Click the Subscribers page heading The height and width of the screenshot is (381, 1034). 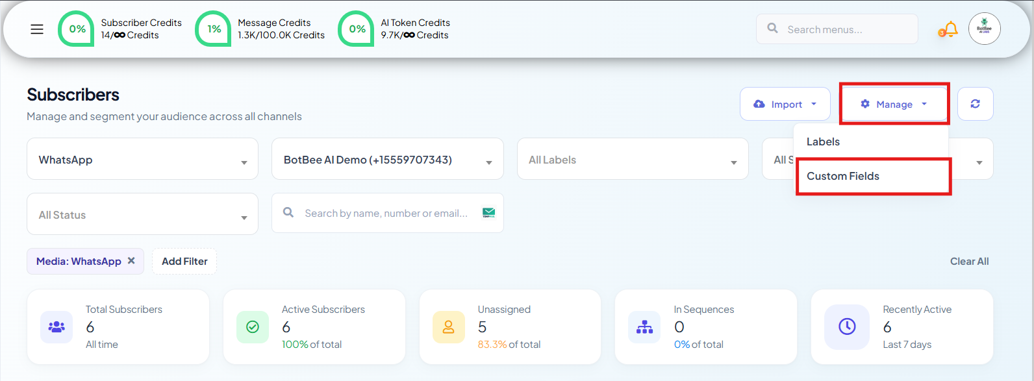click(x=73, y=95)
